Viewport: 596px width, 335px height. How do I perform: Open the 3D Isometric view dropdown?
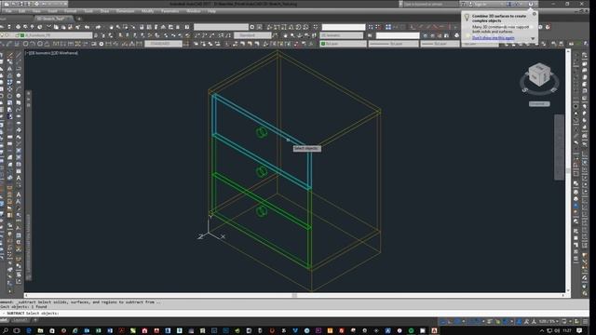pos(342,35)
